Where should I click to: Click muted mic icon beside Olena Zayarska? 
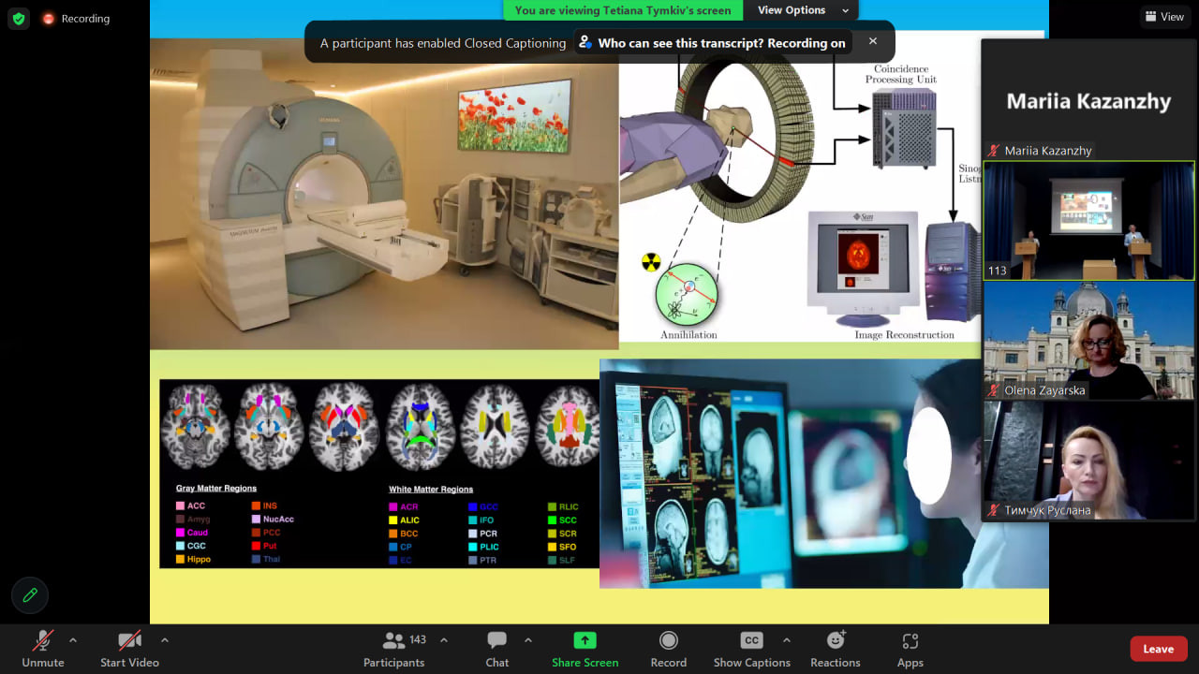tap(994, 390)
